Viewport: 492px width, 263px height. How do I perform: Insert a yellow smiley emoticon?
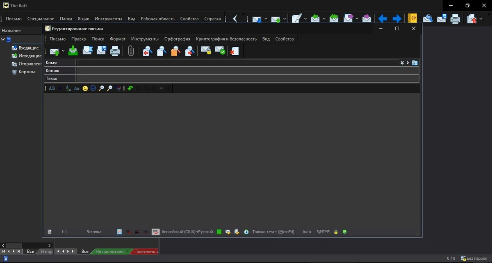coord(85,88)
